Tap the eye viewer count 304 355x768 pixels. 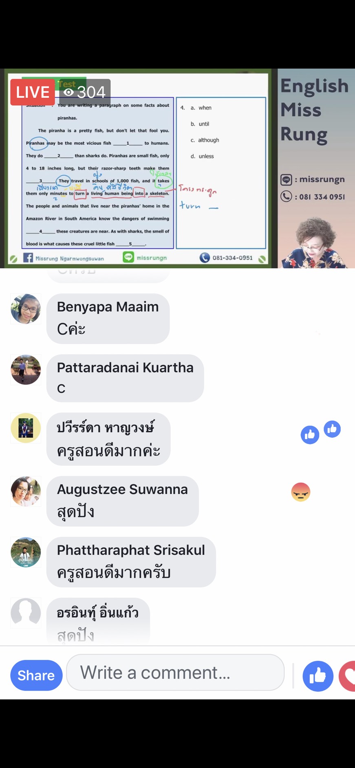tap(85, 92)
